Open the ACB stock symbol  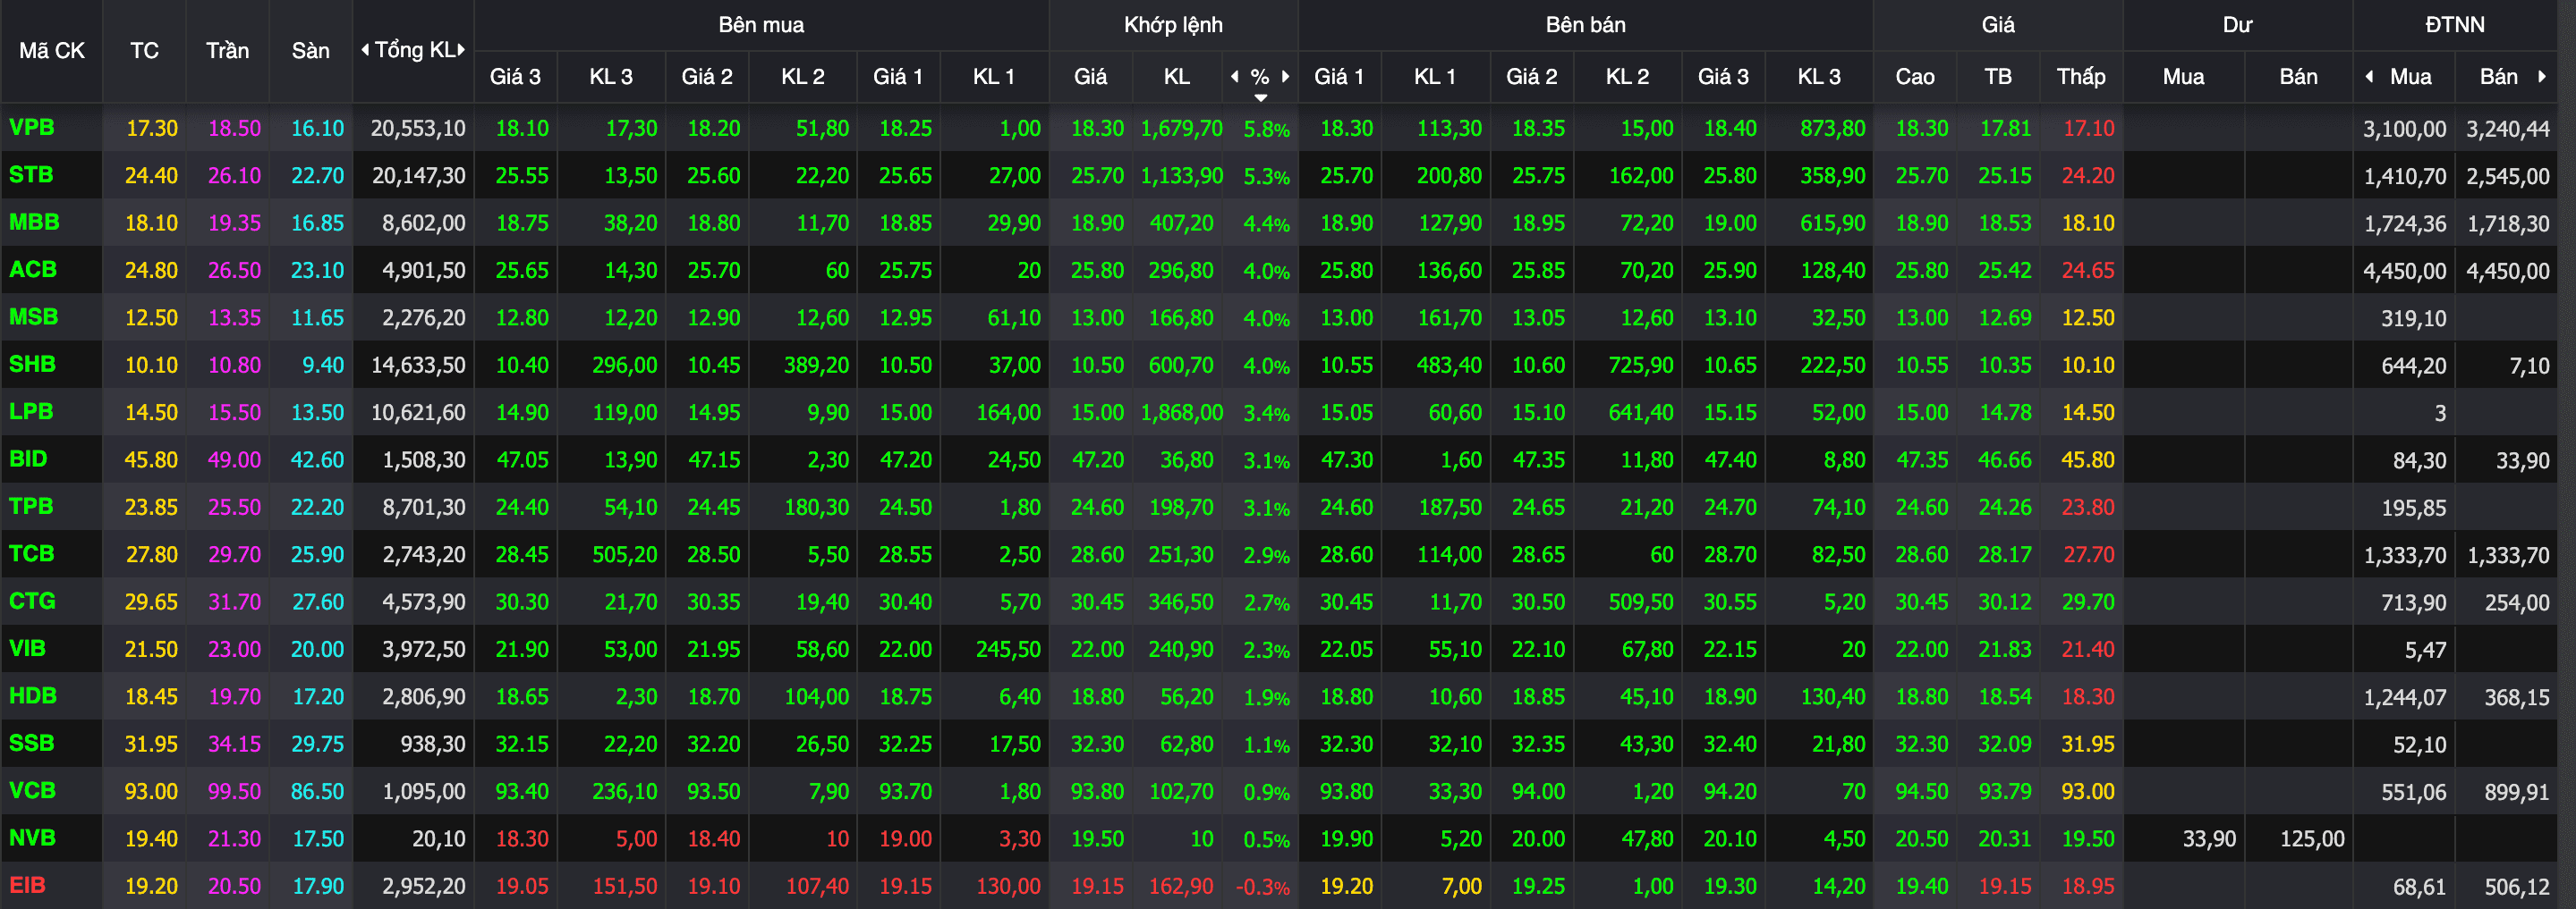coord(32,270)
